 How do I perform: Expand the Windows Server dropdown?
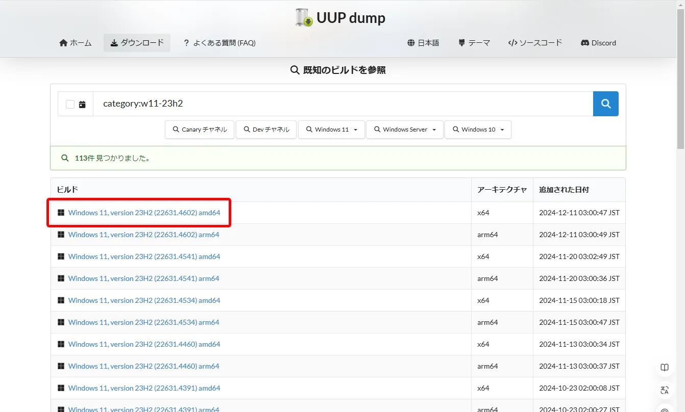(405, 130)
